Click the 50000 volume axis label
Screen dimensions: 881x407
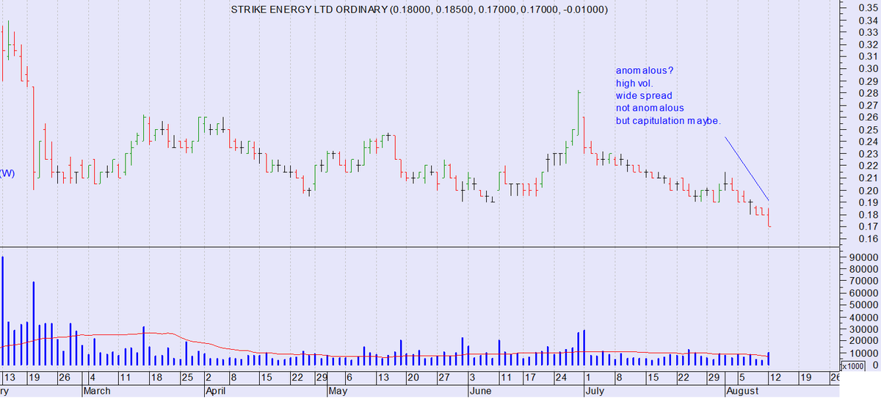pos(864,304)
